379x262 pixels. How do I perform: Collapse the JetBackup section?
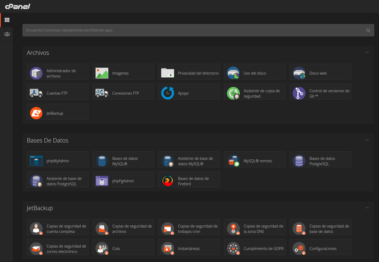(367, 208)
